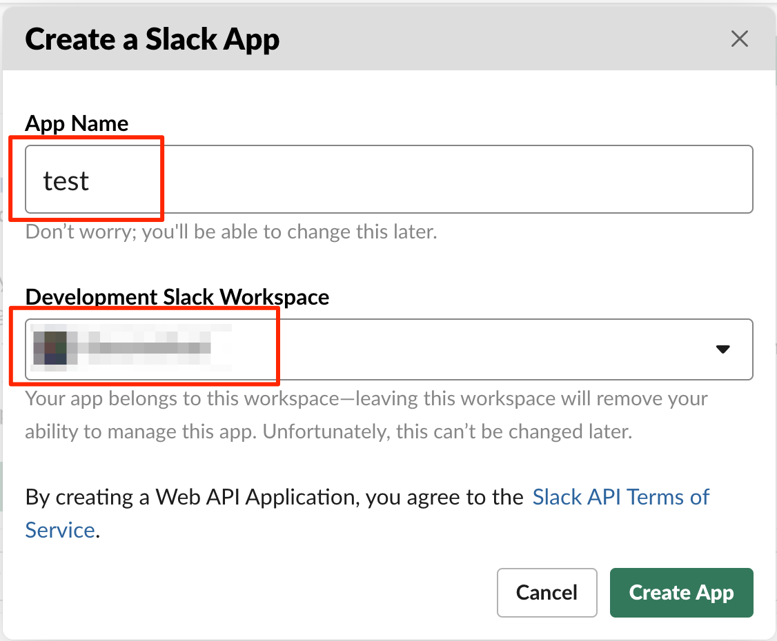The width and height of the screenshot is (777, 641).
Task: Click the "Development Slack Workspace" label
Action: click(x=177, y=297)
